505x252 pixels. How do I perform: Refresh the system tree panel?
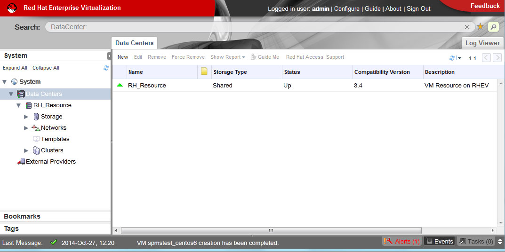point(106,68)
